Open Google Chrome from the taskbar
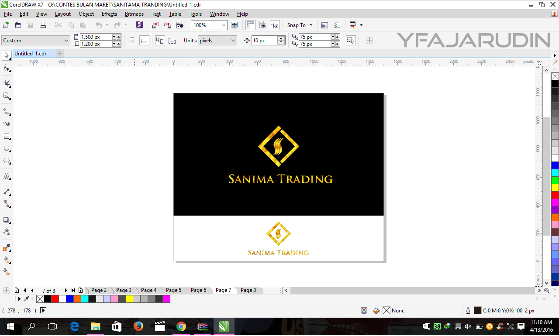 click(x=181, y=327)
